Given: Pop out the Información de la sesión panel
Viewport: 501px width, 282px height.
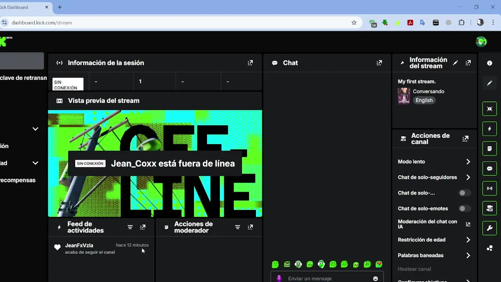Looking at the screenshot, I should tap(250, 63).
